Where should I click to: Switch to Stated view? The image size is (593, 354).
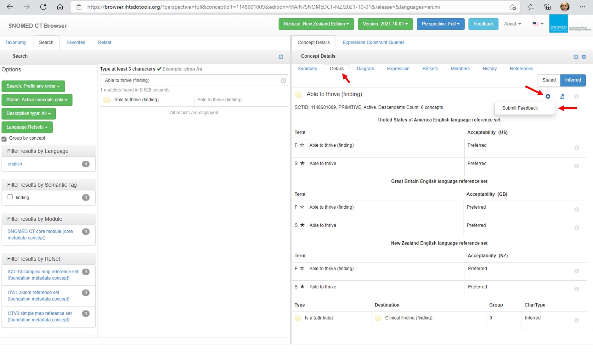(x=549, y=80)
